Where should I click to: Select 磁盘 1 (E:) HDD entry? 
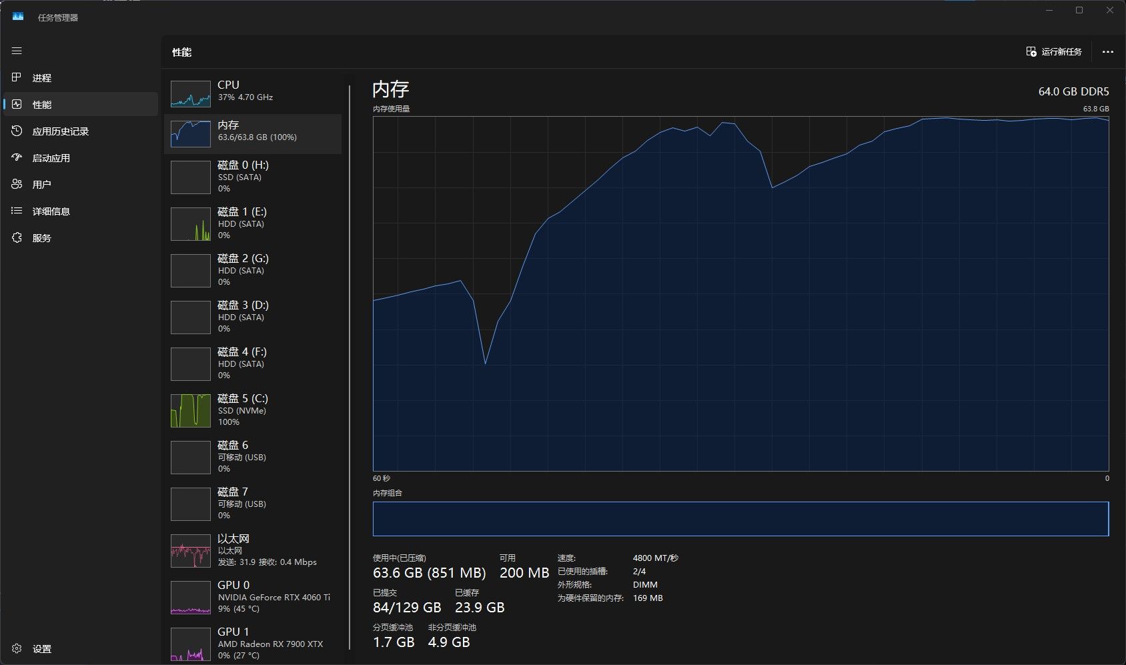click(x=253, y=223)
